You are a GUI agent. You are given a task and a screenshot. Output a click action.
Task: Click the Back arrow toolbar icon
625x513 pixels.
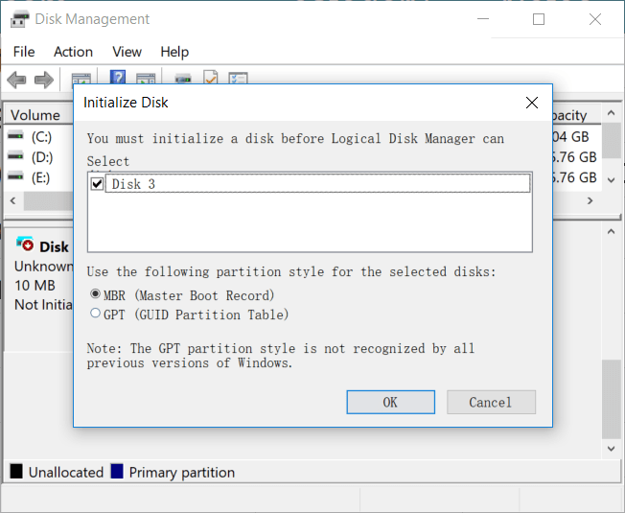pos(16,80)
